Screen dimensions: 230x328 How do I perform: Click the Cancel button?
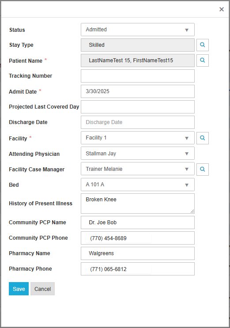[42, 289]
